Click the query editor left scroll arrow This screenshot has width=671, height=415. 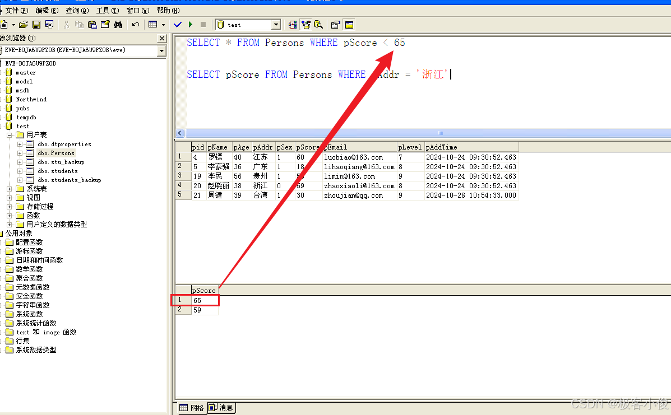180,133
